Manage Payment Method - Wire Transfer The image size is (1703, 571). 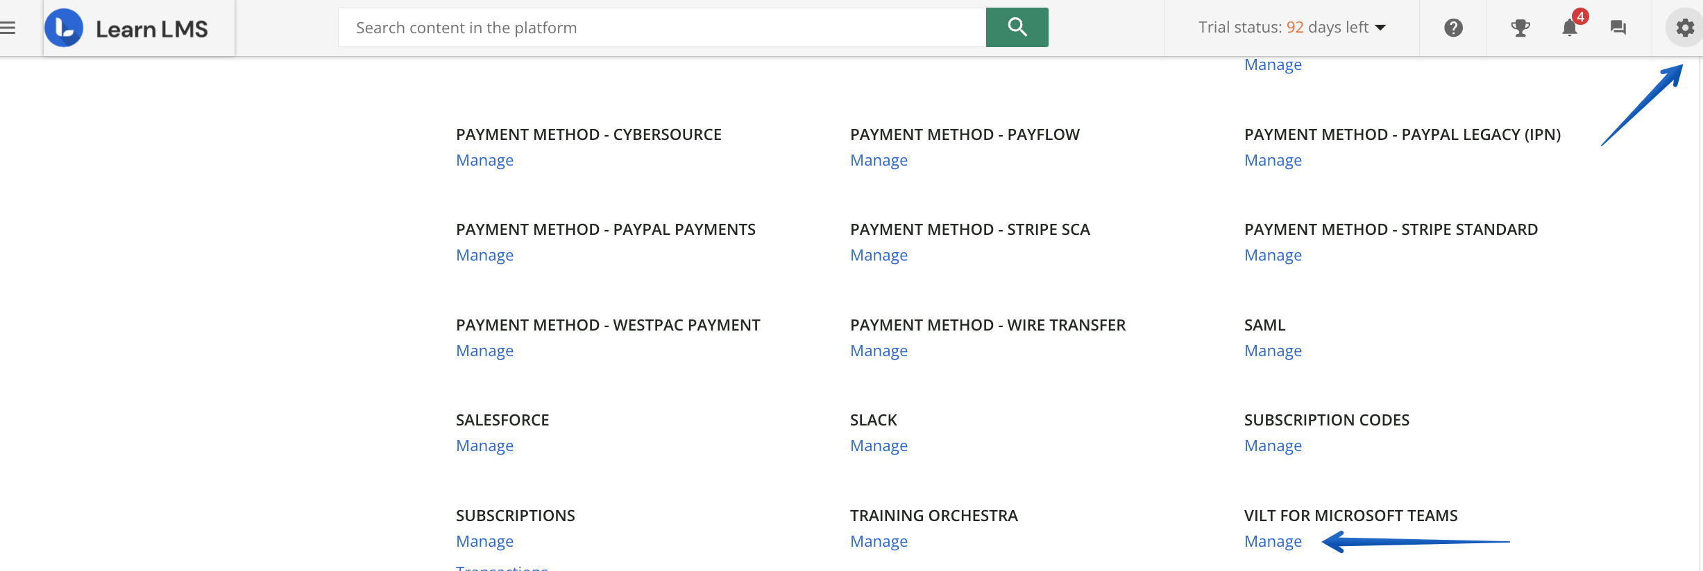879,351
